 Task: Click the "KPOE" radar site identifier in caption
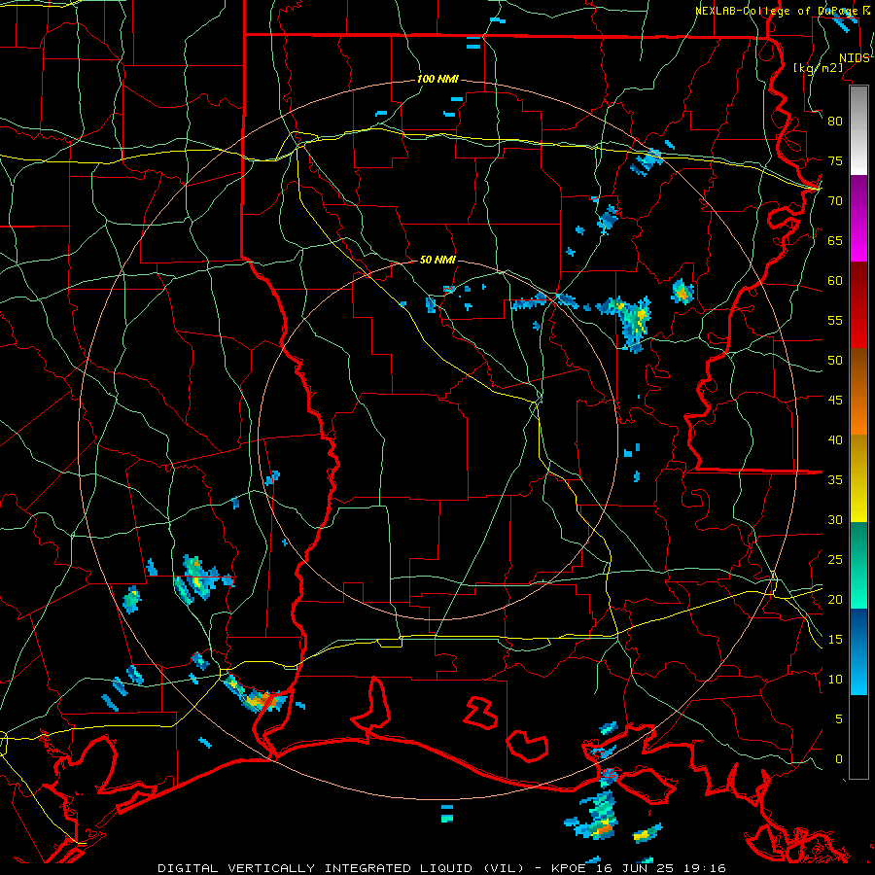pyautogui.click(x=569, y=868)
